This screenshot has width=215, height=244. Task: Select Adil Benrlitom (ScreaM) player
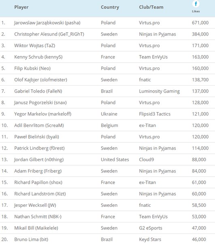[39, 125]
